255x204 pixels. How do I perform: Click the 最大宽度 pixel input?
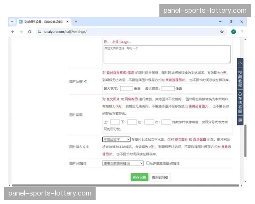[127, 88]
